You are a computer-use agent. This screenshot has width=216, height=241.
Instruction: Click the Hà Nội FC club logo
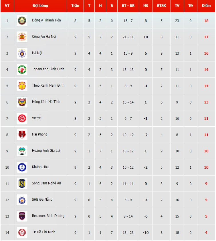[22, 53]
